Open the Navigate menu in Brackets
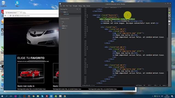This screenshot has height=98, width=175. 75,6
